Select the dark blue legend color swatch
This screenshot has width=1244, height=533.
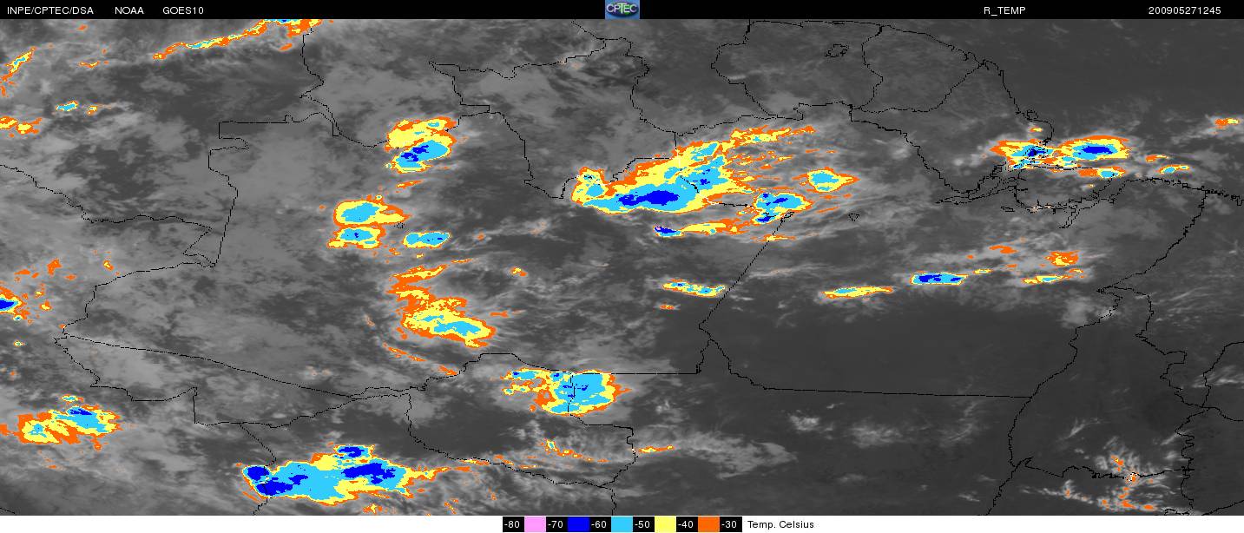(578, 524)
